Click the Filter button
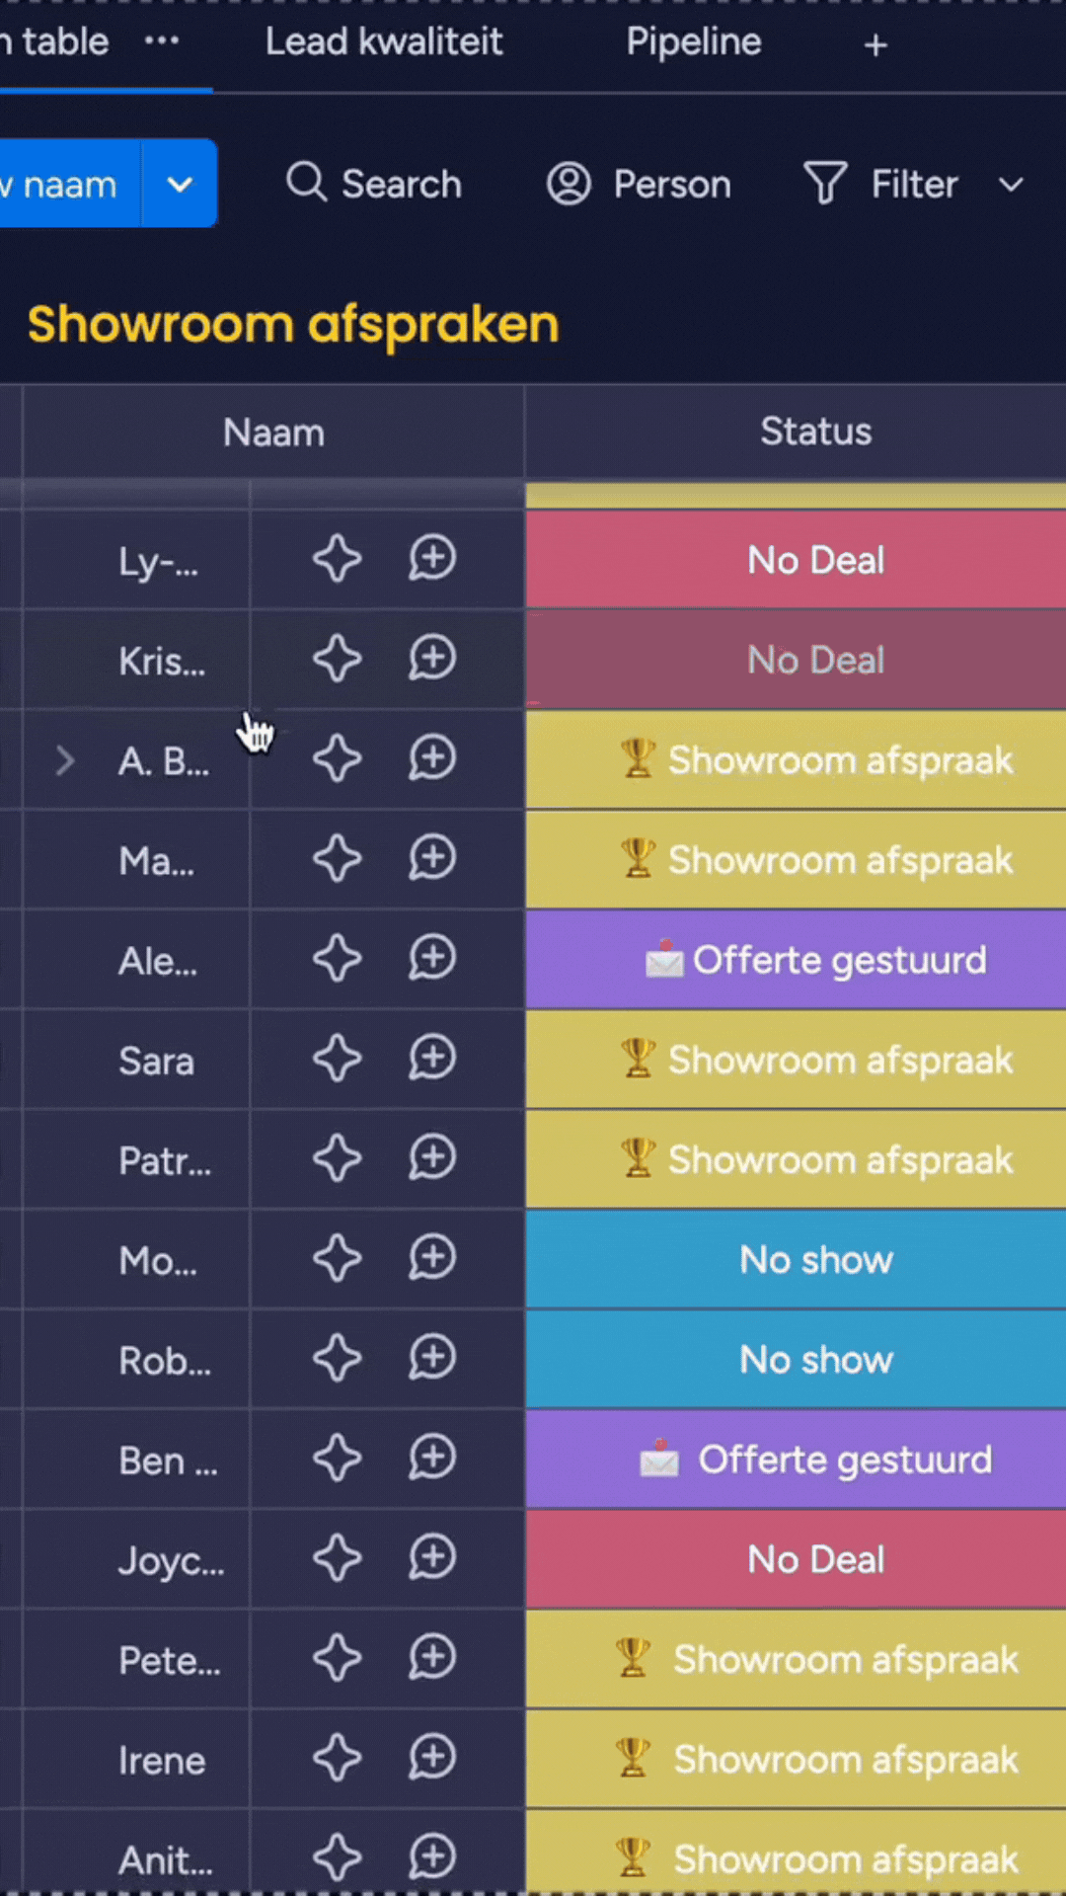The height and width of the screenshot is (1896, 1066). click(881, 184)
